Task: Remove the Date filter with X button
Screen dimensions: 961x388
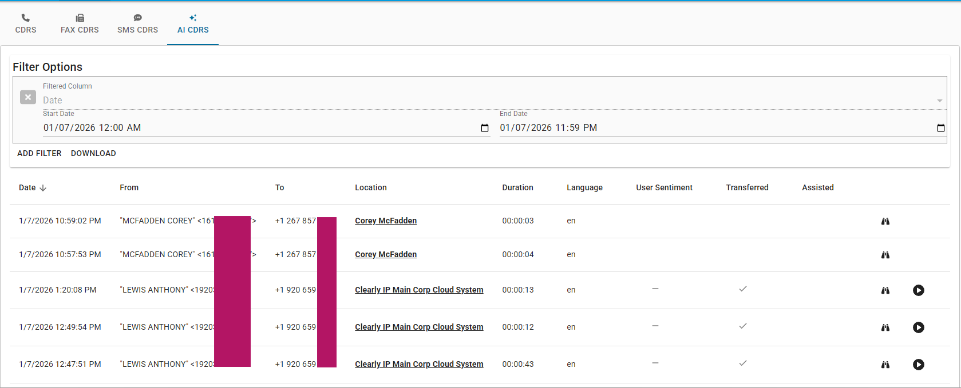Action: pyautogui.click(x=28, y=97)
